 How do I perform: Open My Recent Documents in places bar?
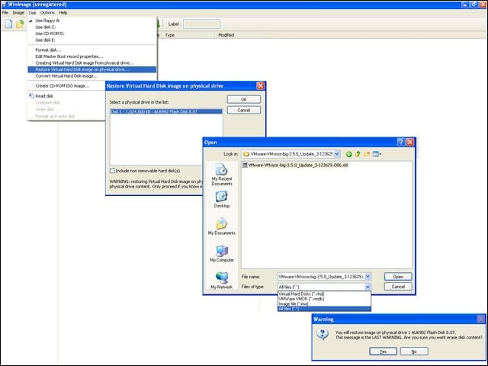pos(222,175)
